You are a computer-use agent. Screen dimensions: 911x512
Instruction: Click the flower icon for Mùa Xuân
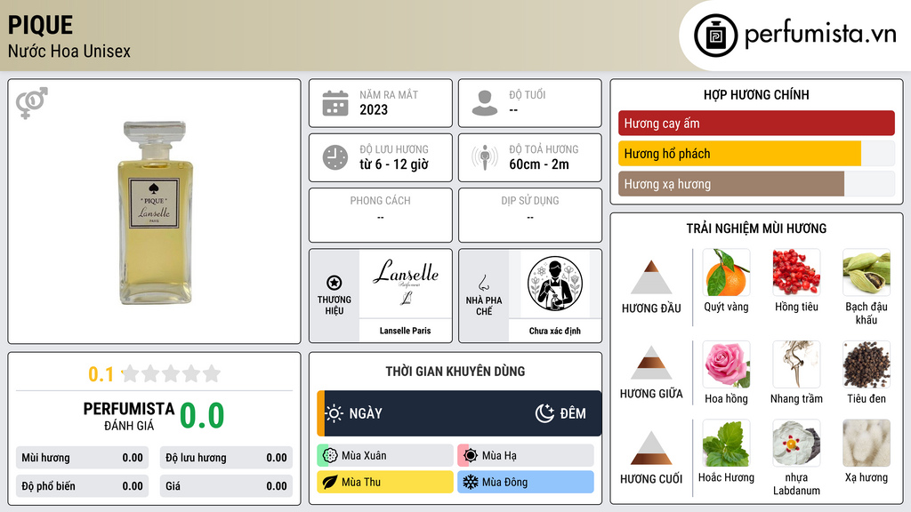[330, 456]
